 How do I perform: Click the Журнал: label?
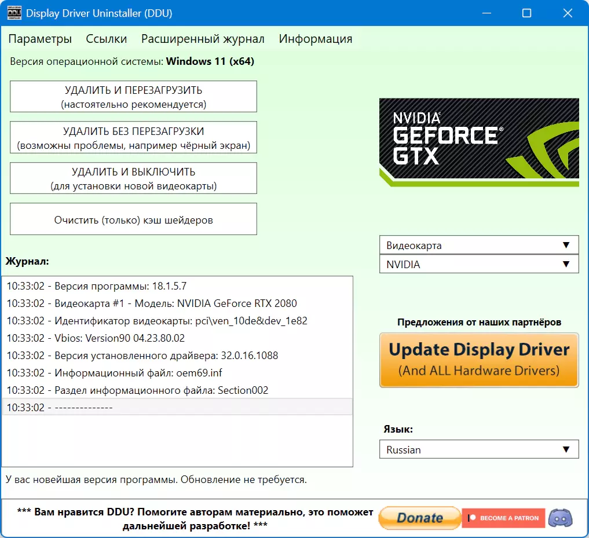pyautogui.click(x=27, y=261)
